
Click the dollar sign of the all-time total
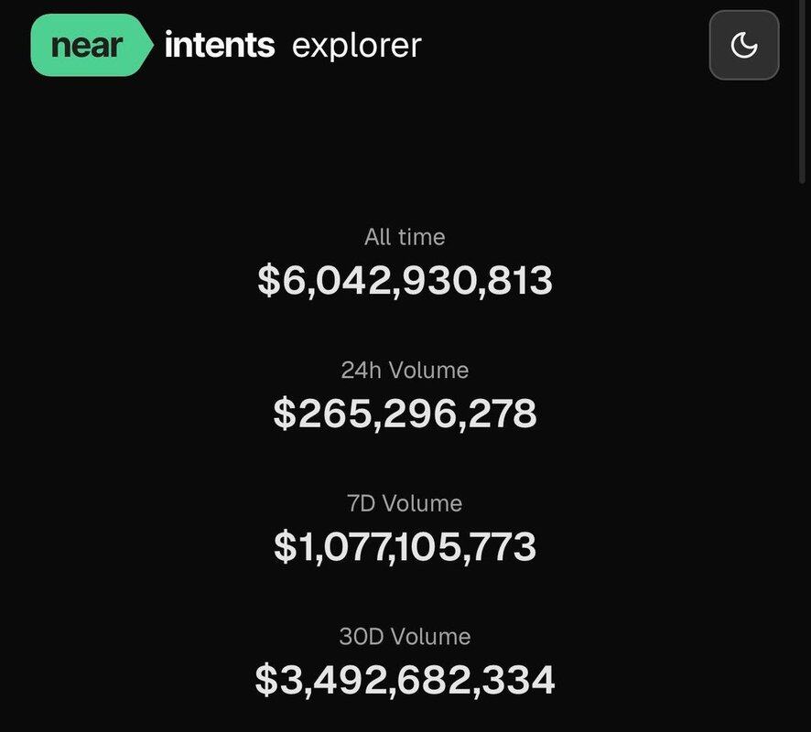[267, 280]
